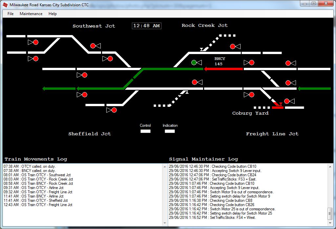
Task: Click the Southwest Jct label
Action: [x=94, y=26]
